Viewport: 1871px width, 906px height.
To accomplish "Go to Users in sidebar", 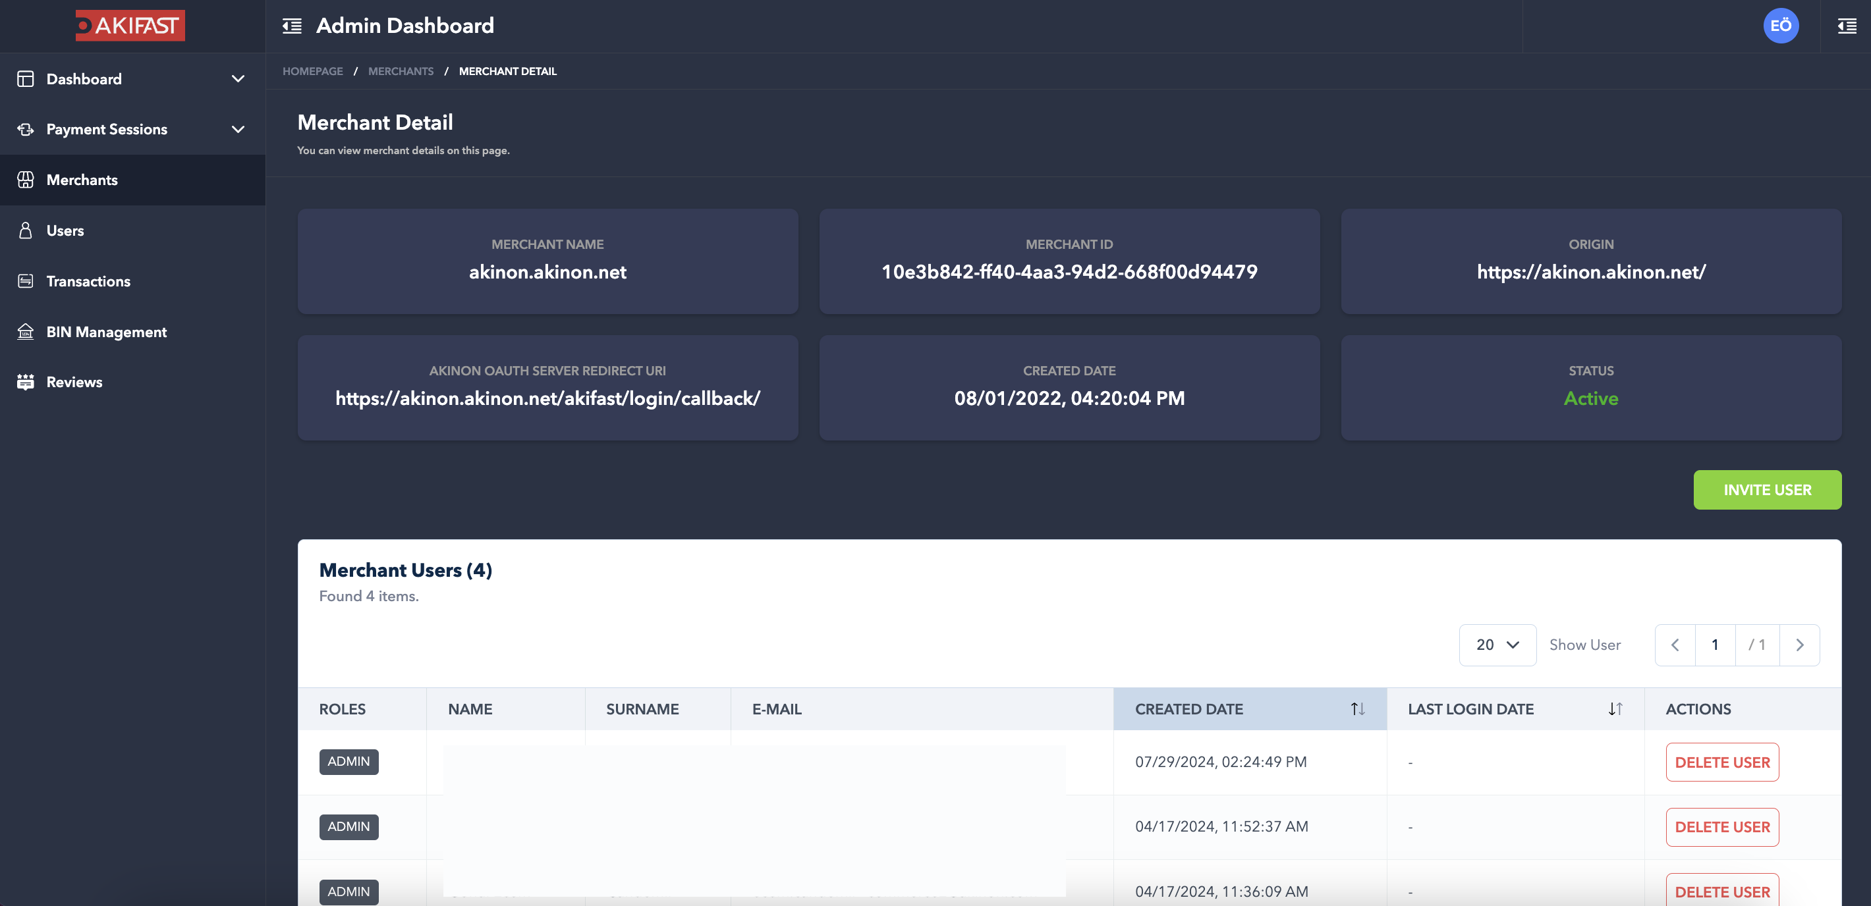I will coord(65,230).
